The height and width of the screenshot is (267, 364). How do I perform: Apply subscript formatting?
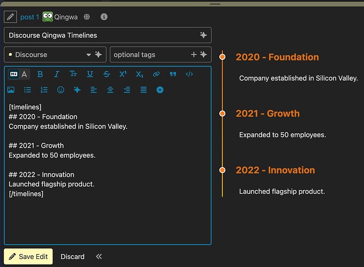pyautogui.click(x=139, y=74)
